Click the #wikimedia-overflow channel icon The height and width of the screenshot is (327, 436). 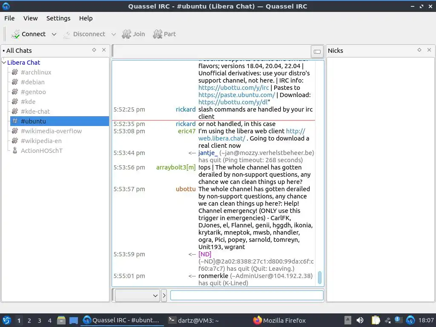pos(15,131)
